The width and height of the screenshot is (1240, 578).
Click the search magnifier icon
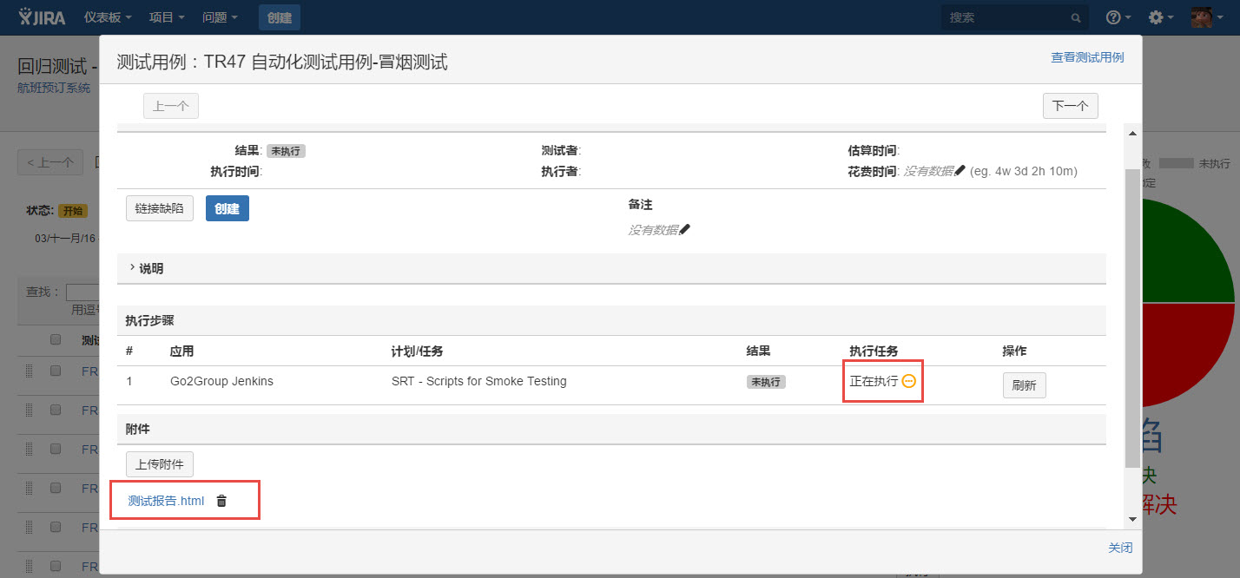coord(1075,17)
